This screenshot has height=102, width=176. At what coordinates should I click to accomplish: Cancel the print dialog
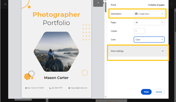click(159, 92)
